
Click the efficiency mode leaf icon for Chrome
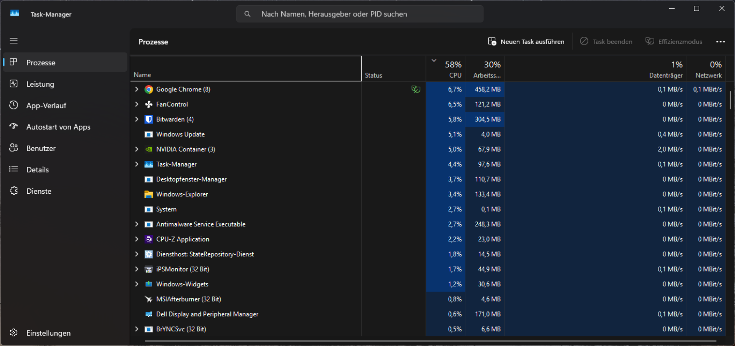pos(416,89)
